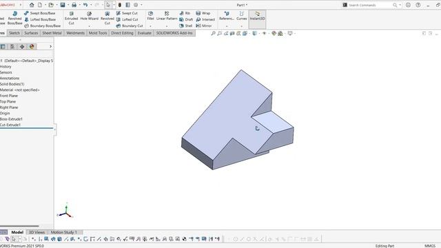The width and height of the screenshot is (441, 248).
Task: Click the Open file icon
Action: (51, 5)
